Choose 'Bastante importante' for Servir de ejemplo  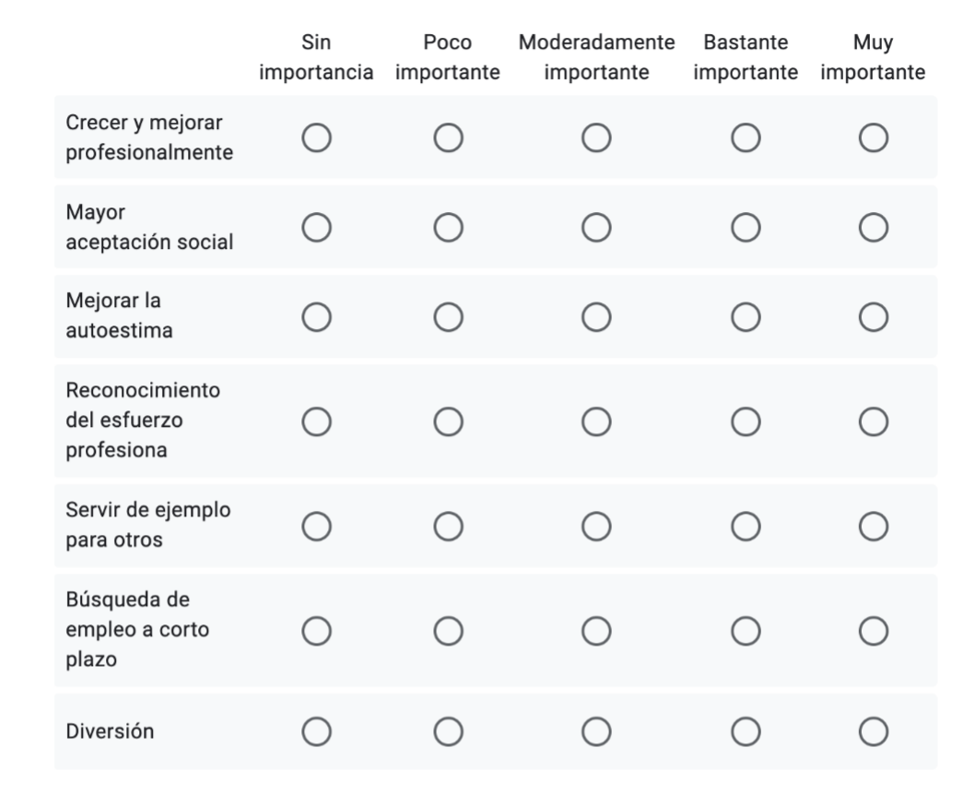tap(745, 527)
